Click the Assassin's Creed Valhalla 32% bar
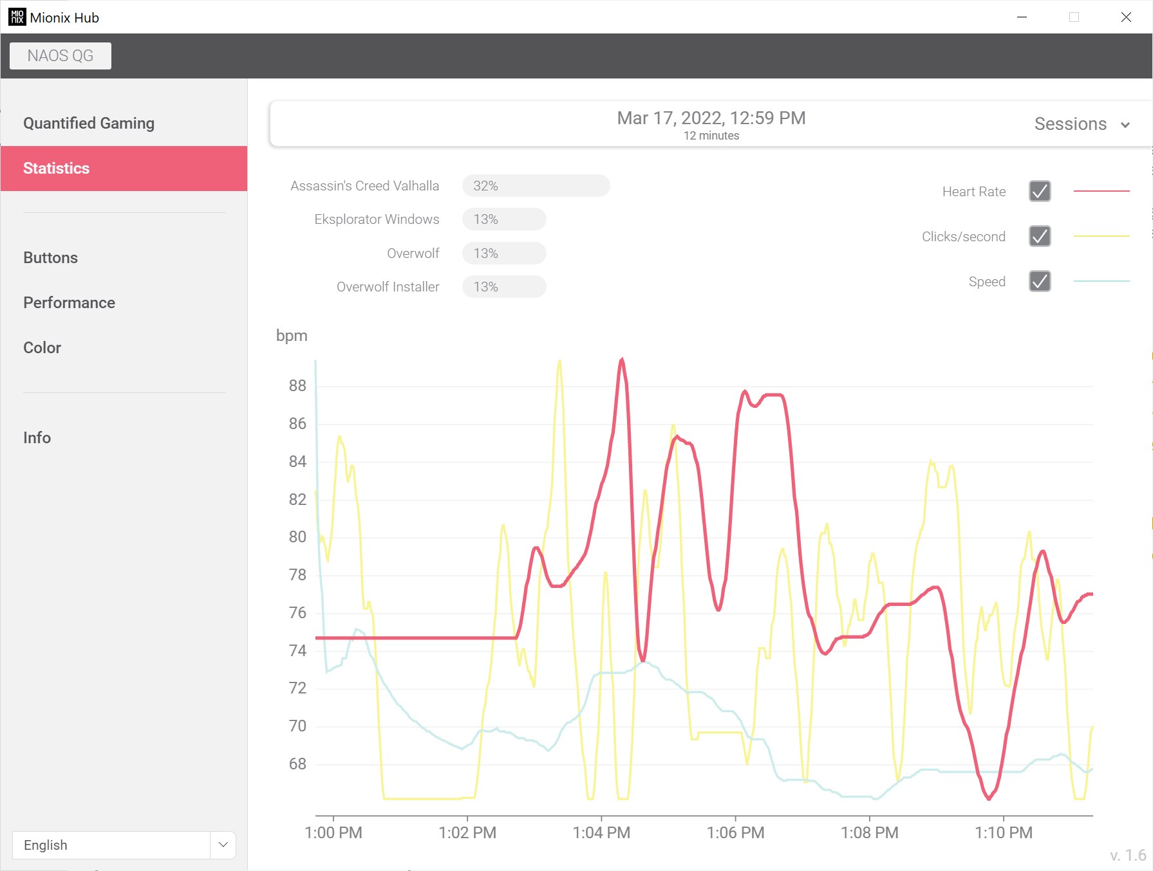Image resolution: width=1153 pixels, height=871 pixels. 536,186
